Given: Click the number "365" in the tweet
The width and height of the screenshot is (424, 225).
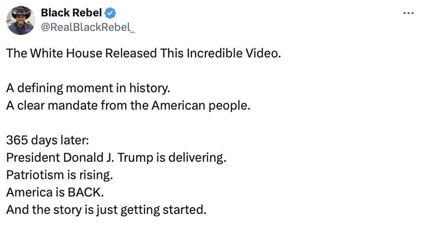Looking at the screenshot, I should tap(17, 141).
